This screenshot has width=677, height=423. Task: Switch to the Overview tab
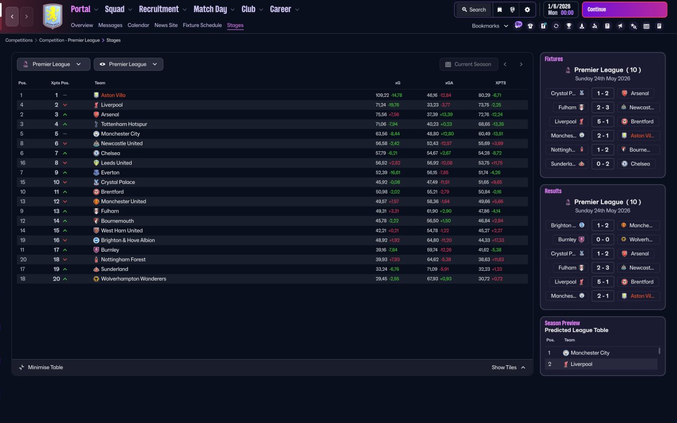pyautogui.click(x=82, y=25)
